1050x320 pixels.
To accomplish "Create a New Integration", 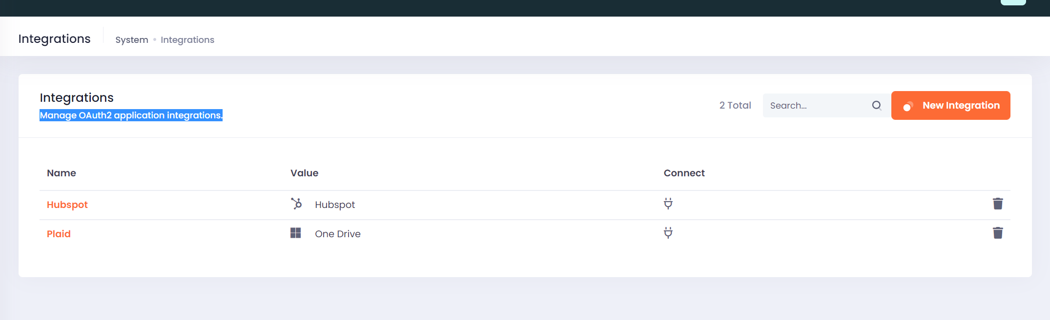I will pyautogui.click(x=950, y=105).
